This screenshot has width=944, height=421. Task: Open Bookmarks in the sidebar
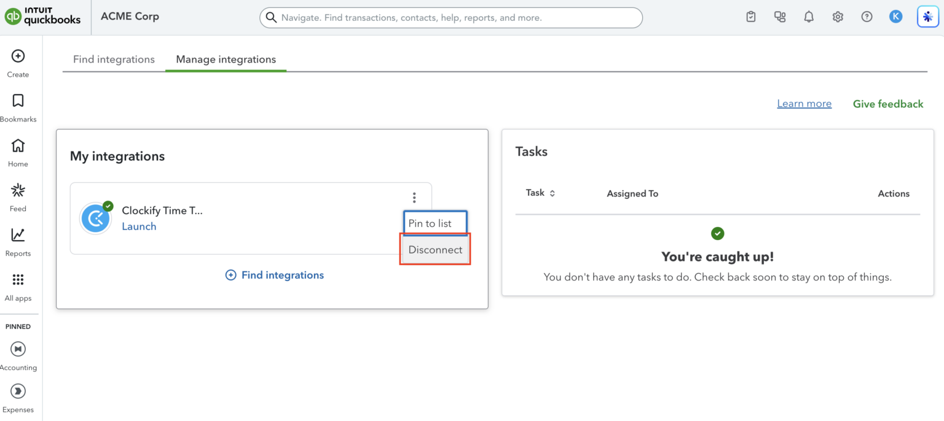18,108
